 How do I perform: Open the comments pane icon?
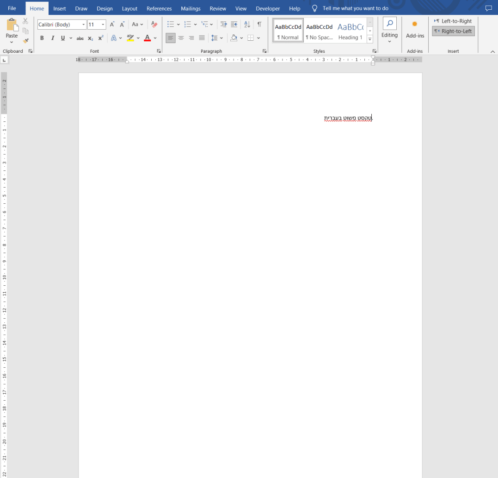click(x=488, y=8)
